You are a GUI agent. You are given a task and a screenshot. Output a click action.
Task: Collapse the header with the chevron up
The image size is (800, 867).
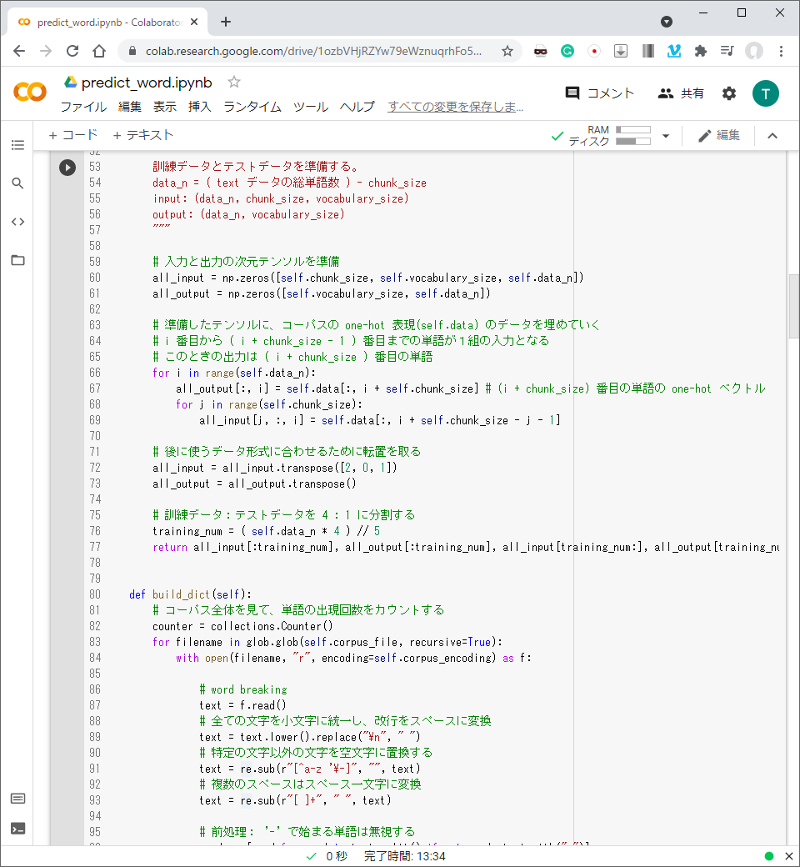(772, 135)
